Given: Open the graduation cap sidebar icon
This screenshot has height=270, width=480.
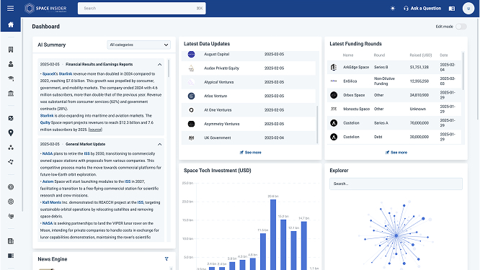Looking at the screenshot, I should coord(11,78).
